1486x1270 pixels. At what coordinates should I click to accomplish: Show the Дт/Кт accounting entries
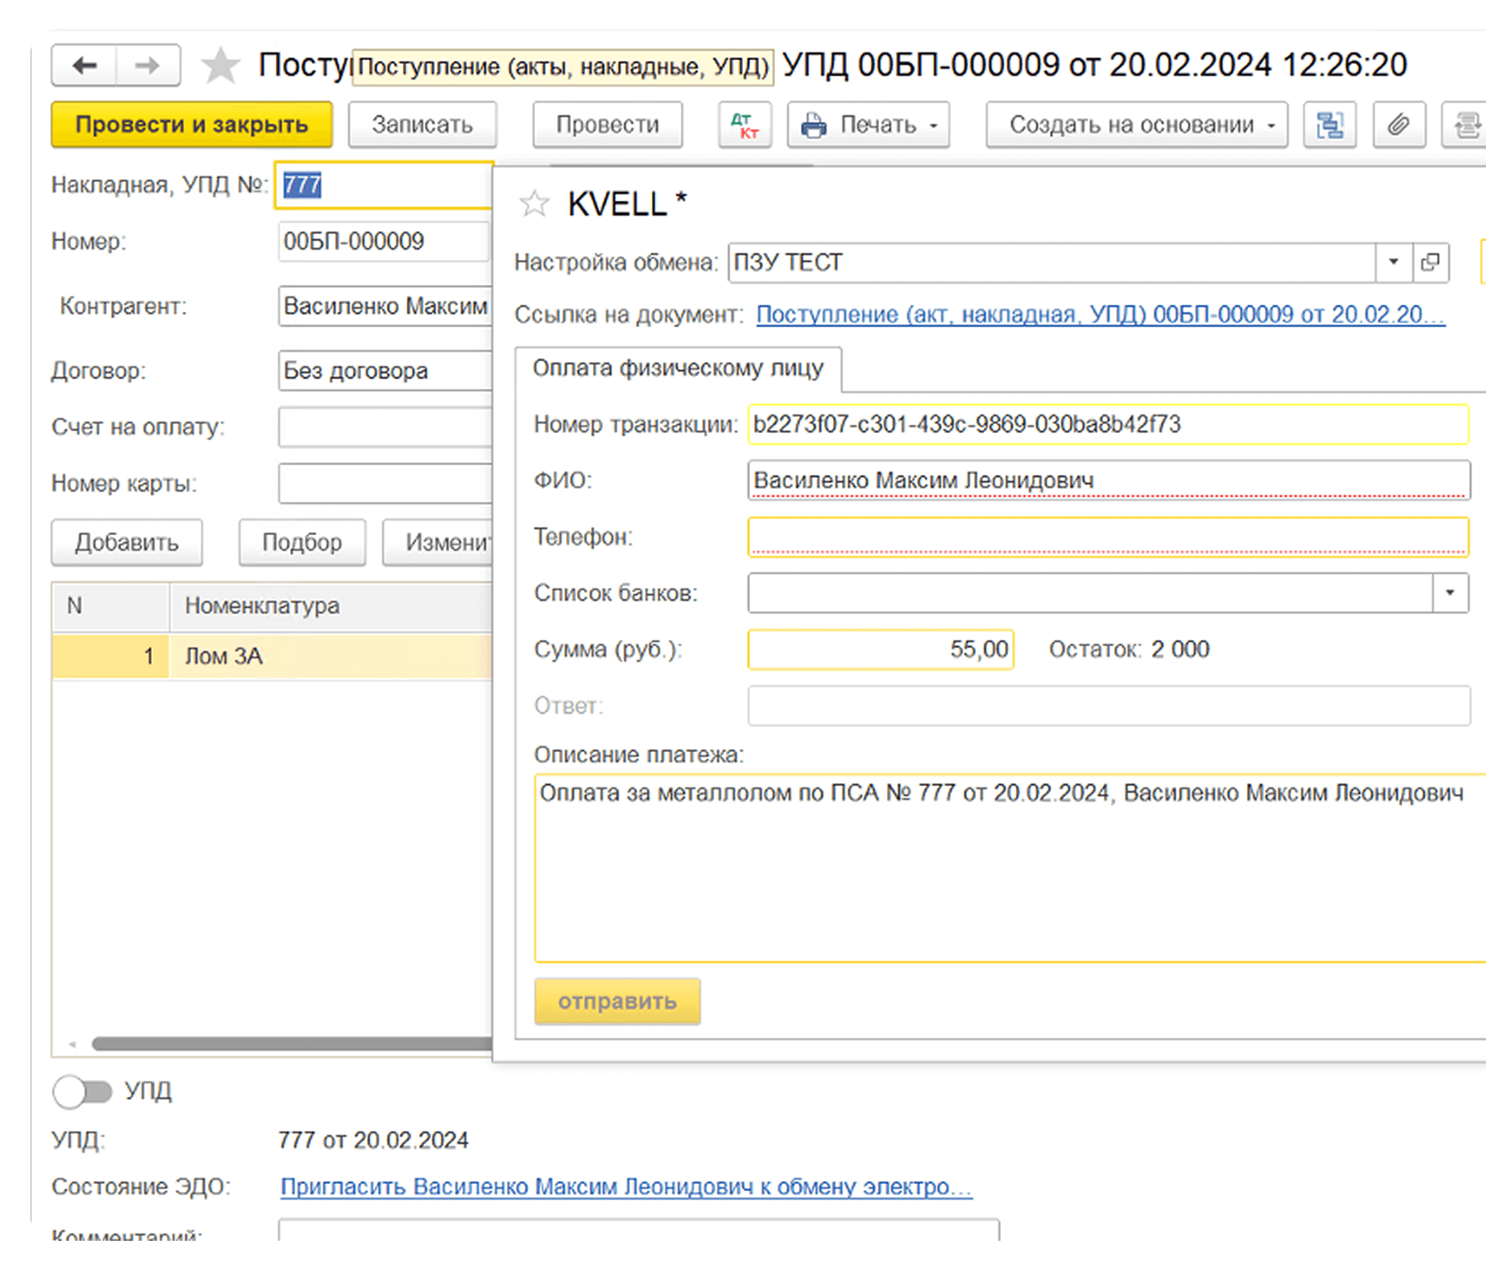[745, 125]
